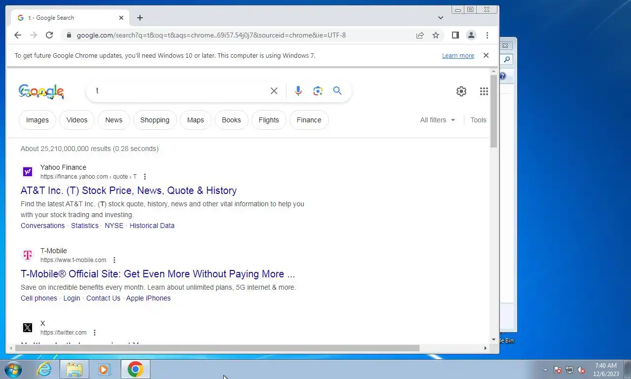Image resolution: width=631 pixels, height=379 pixels.
Task: Open the tab search dropdown arrow
Action: pos(440,18)
